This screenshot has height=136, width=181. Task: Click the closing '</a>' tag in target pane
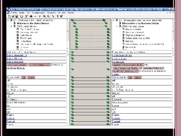130,77
